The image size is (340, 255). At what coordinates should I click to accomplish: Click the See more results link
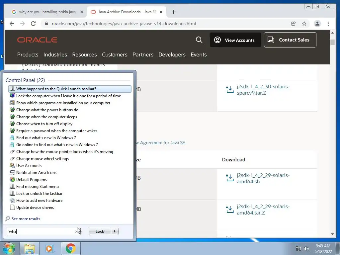coord(26,219)
